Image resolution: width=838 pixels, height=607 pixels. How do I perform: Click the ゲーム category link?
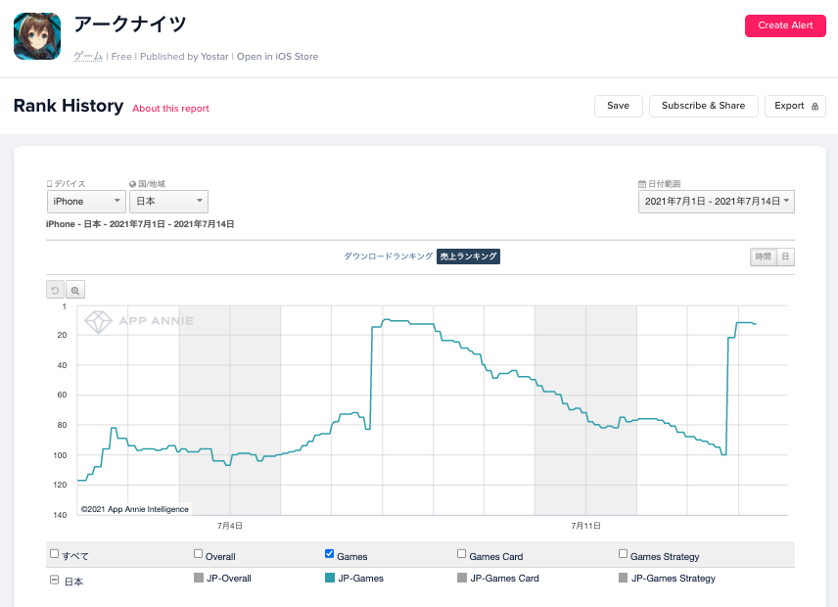(88, 56)
